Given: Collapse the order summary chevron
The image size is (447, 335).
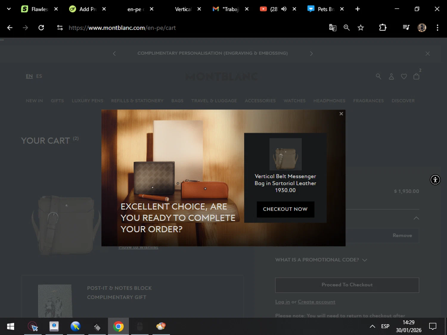Looking at the screenshot, I should (x=416, y=218).
